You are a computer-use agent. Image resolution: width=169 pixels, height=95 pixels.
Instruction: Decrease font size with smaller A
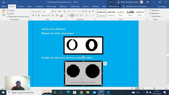(x=55, y=11)
